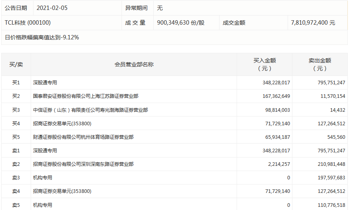349x210 pixels.
Task: Click 机构专用 in the 卖3 row
Action: tap(43, 177)
